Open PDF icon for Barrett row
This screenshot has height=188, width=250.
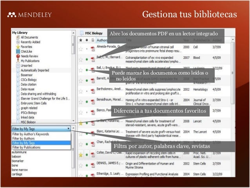point(93,81)
